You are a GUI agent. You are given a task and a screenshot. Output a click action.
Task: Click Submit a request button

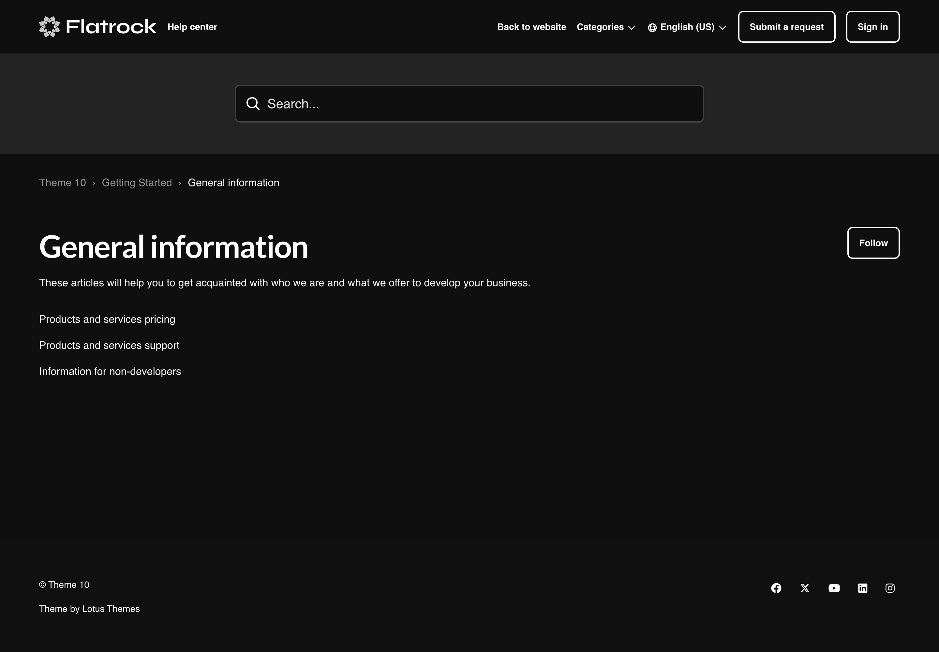click(787, 26)
